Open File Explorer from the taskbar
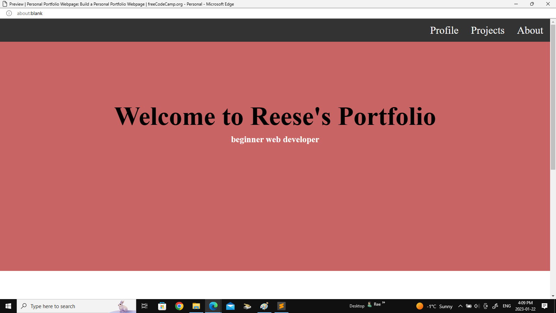The image size is (556, 313). click(x=196, y=306)
